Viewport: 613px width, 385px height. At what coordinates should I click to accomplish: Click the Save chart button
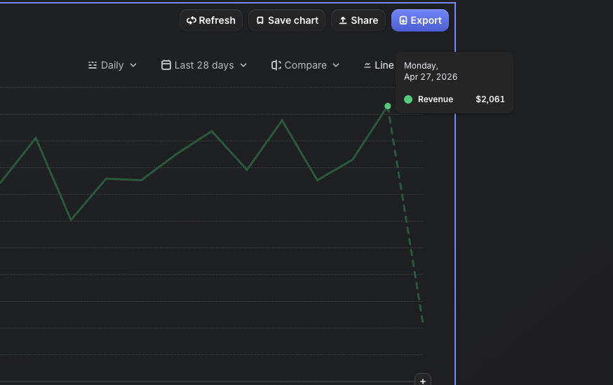[x=287, y=20]
